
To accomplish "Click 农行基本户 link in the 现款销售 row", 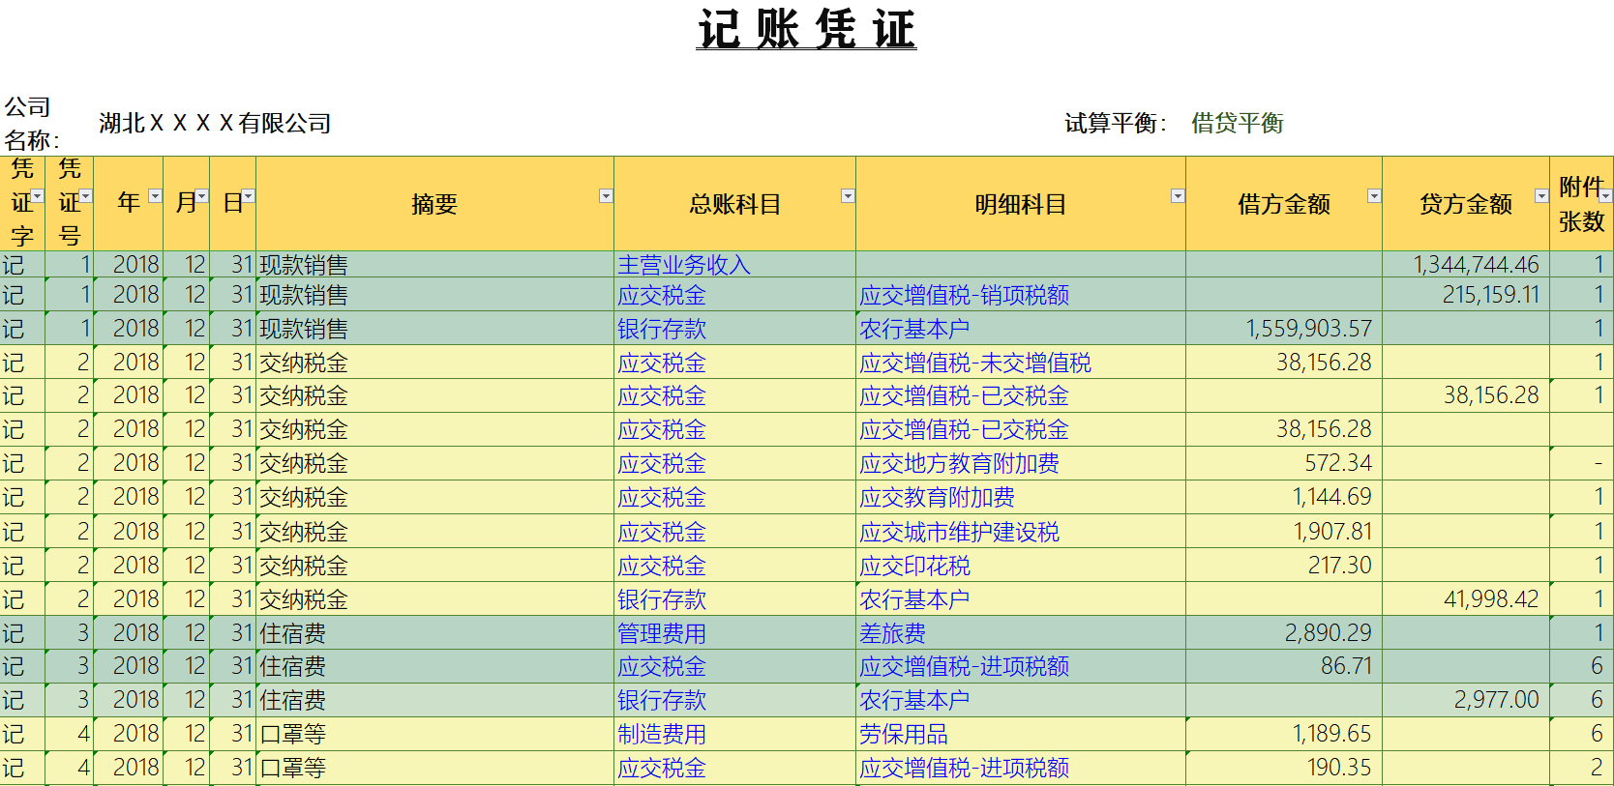I will click(914, 329).
